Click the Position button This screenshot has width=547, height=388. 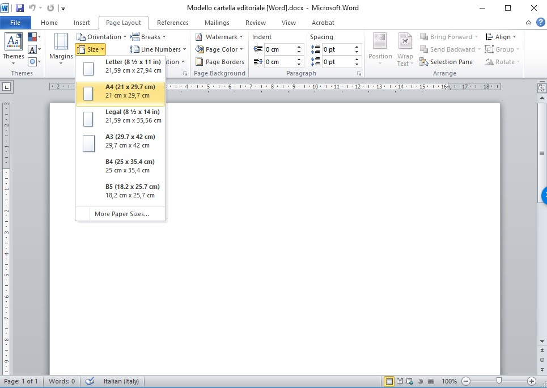[380, 49]
